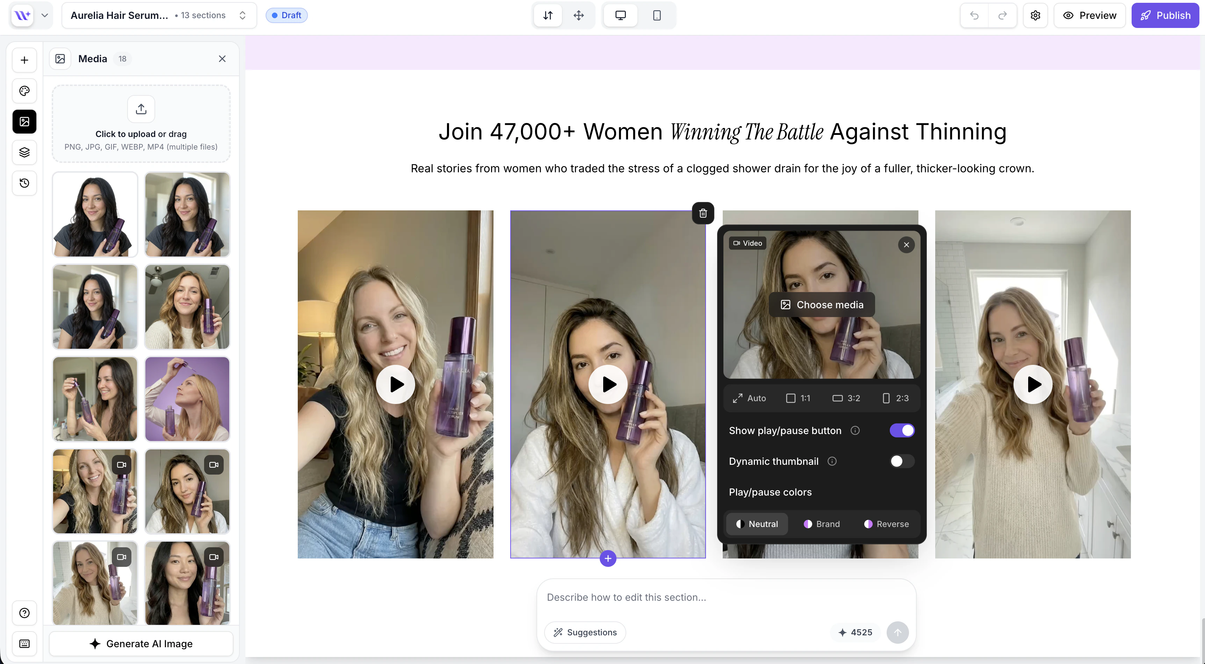The width and height of the screenshot is (1205, 664).
Task: Delete selected video with the trash icon
Action: click(x=702, y=214)
